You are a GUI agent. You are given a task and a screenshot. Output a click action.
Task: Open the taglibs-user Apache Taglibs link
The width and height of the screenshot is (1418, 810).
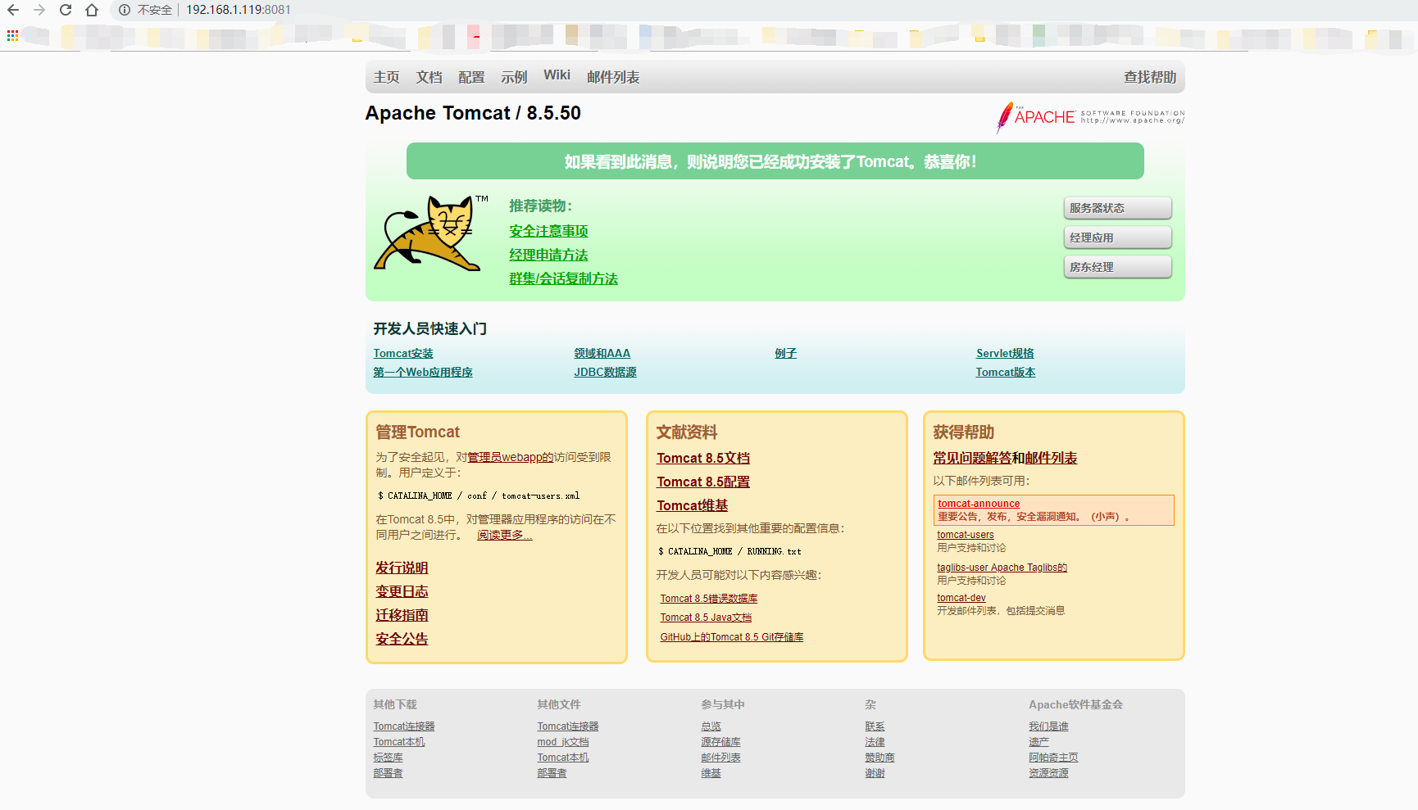click(x=1002, y=568)
